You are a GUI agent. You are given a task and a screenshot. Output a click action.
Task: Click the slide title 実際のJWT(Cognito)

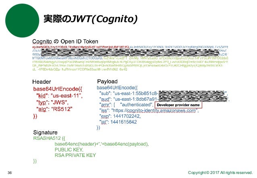(x=91, y=19)
